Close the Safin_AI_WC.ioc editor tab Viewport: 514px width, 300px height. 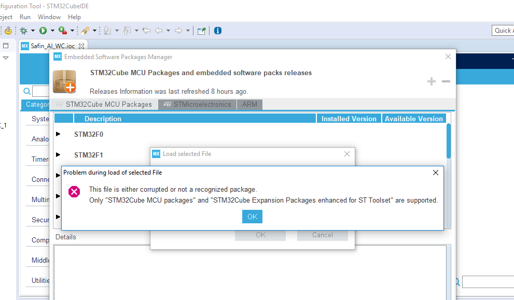click(81, 46)
